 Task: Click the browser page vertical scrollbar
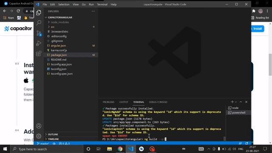[x=270, y=65]
